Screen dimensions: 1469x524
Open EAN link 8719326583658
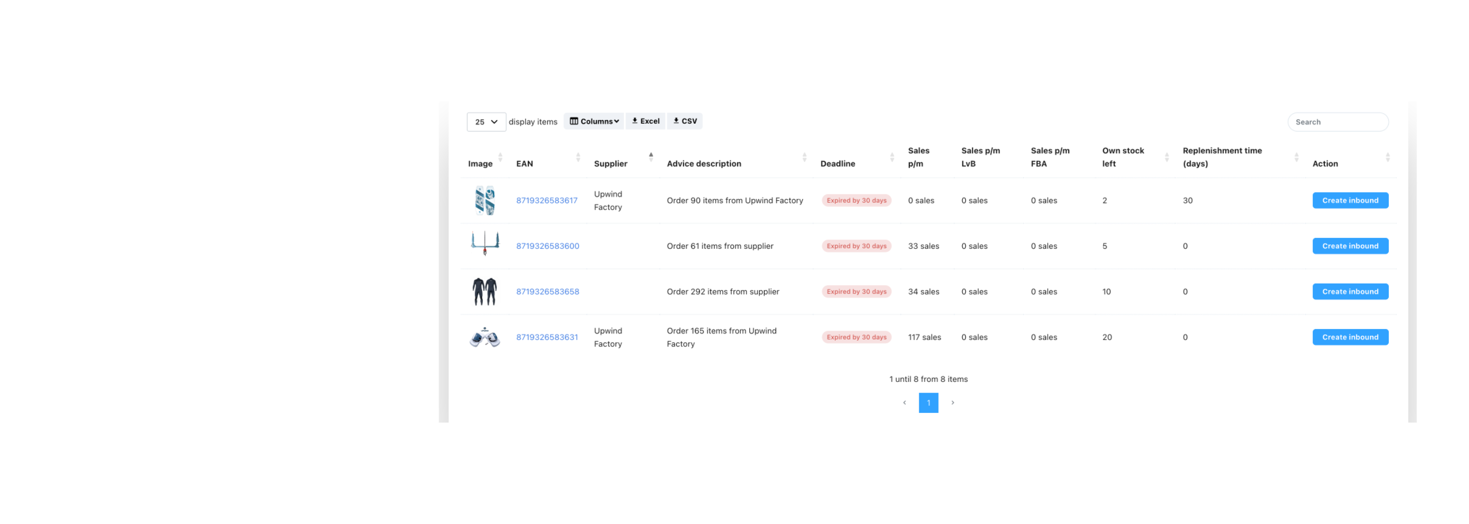(x=547, y=292)
